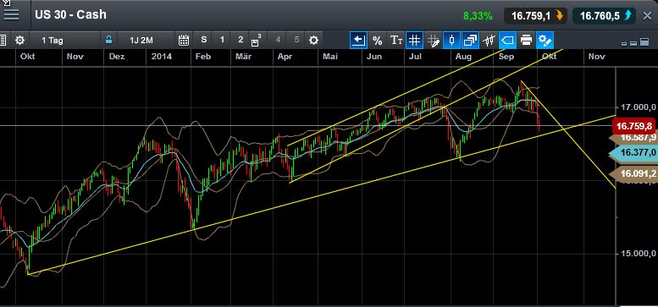Click the Feb time axis label

[203, 57]
